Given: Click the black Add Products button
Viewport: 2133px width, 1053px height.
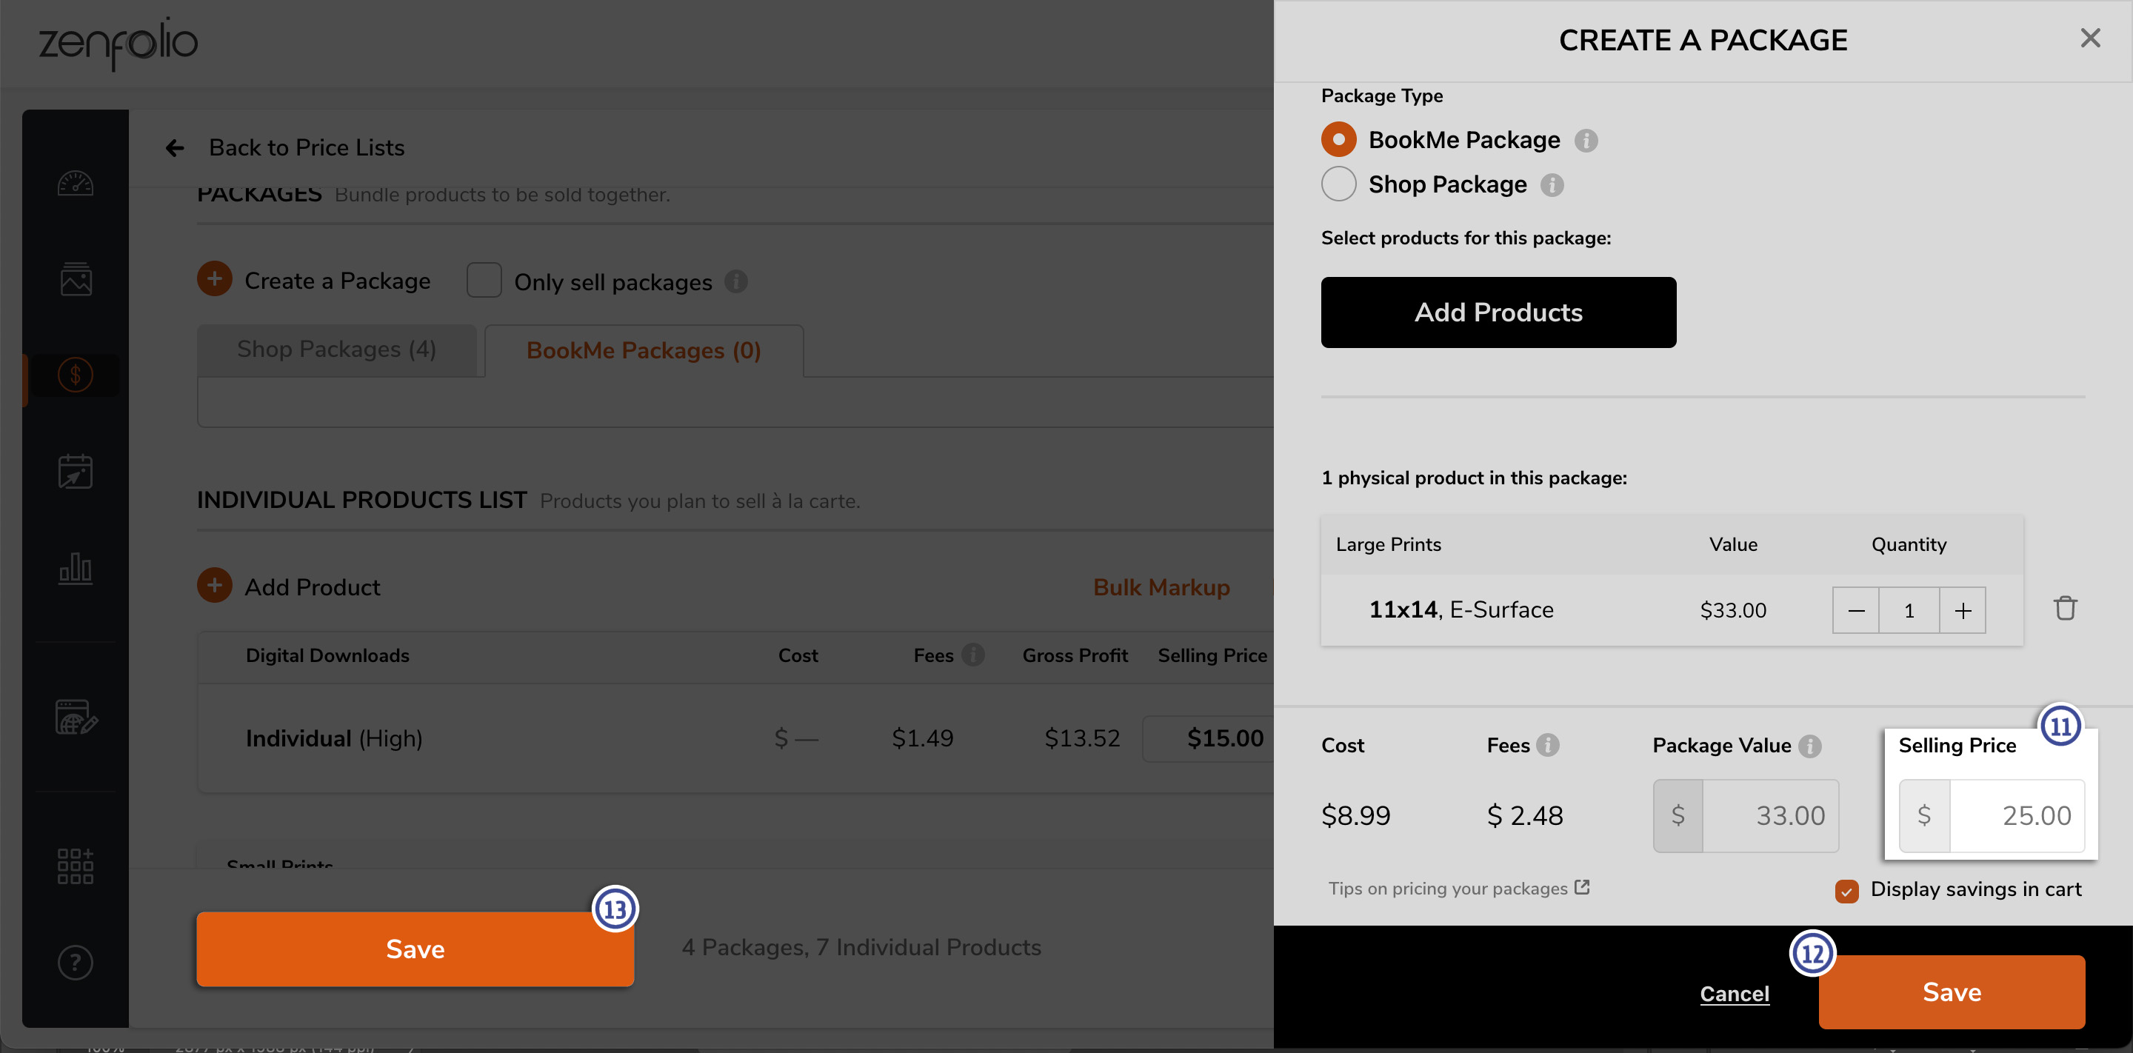Looking at the screenshot, I should coord(1499,313).
